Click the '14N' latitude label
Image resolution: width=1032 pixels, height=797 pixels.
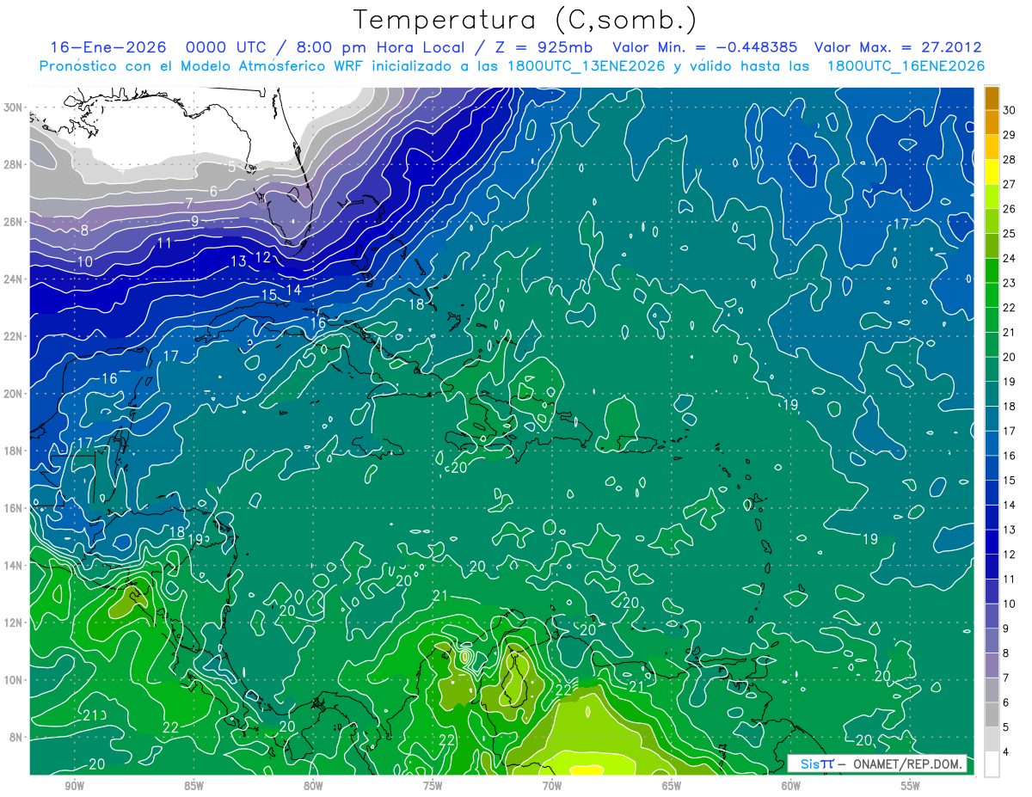pos(13,566)
